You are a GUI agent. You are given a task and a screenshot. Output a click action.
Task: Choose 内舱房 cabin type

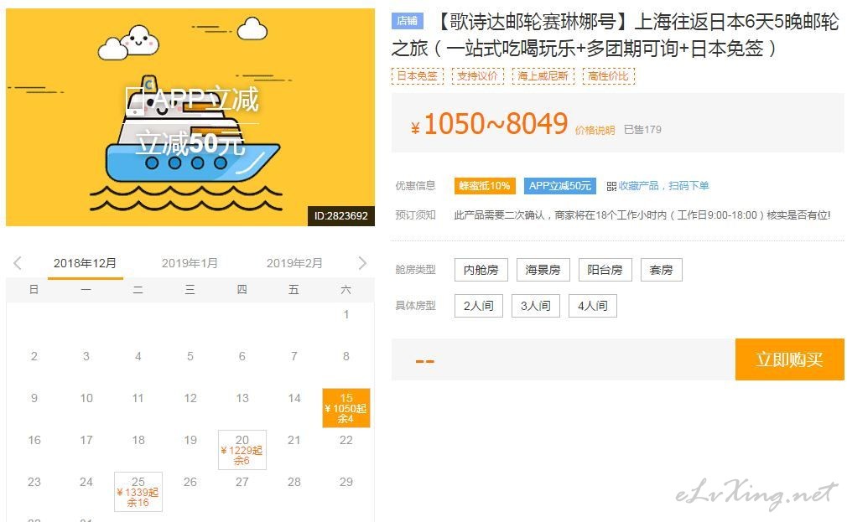point(481,269)
